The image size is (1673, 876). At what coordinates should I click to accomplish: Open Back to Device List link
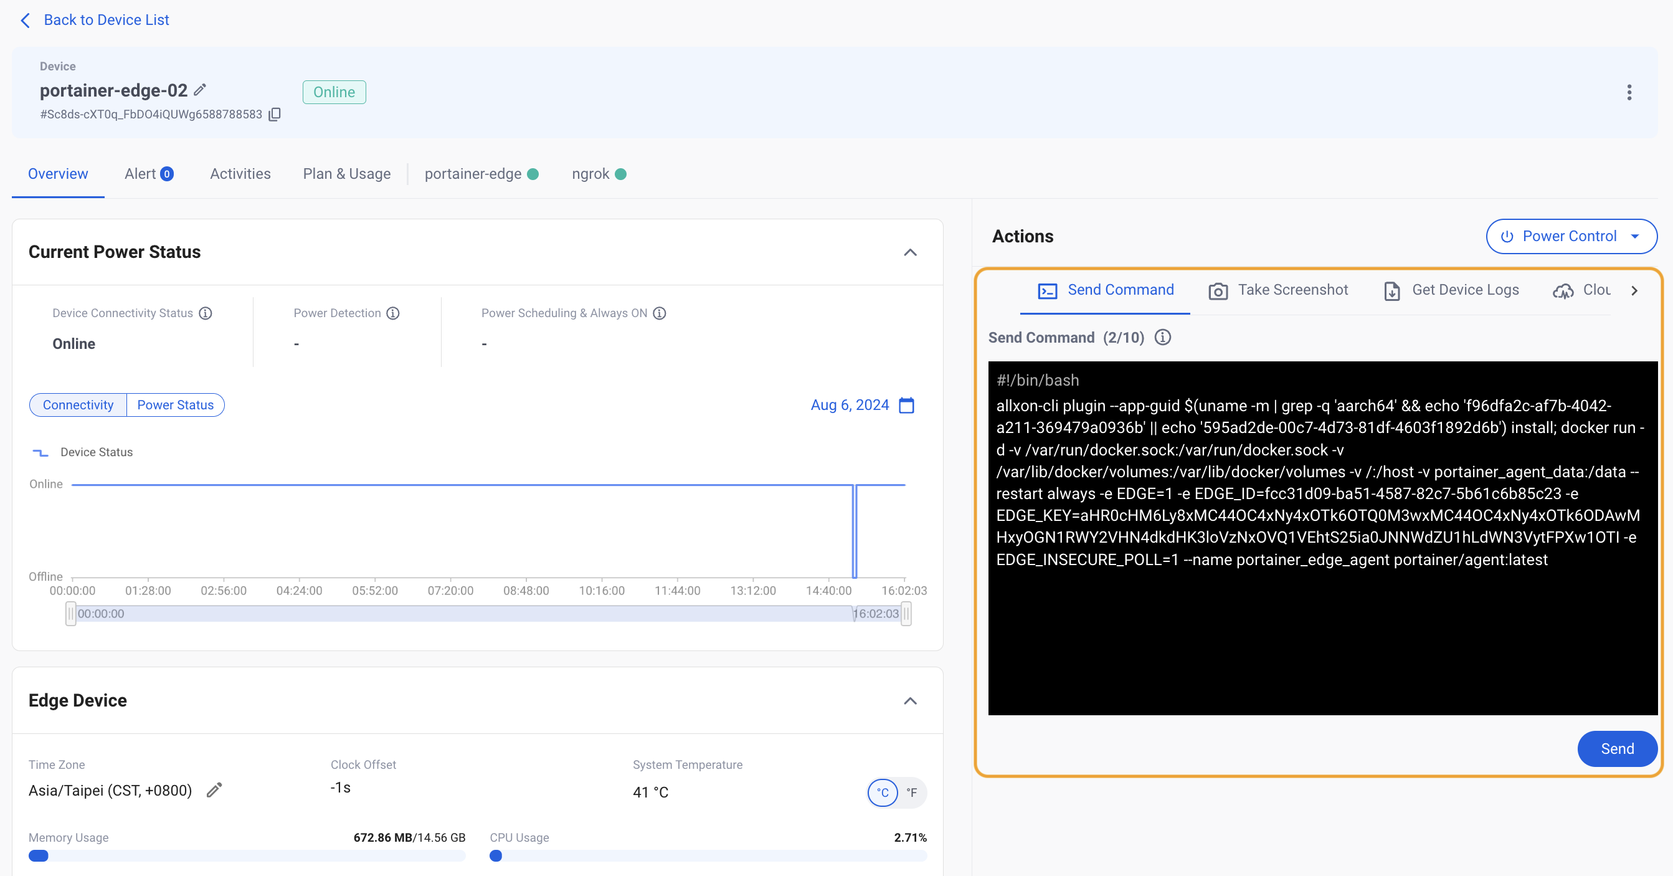[x=106, y=20]
